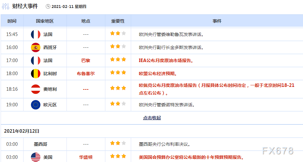Viewport: 303px width, 162px height.
Task: Click the 奥地利 country name
Action: (50, 89)
